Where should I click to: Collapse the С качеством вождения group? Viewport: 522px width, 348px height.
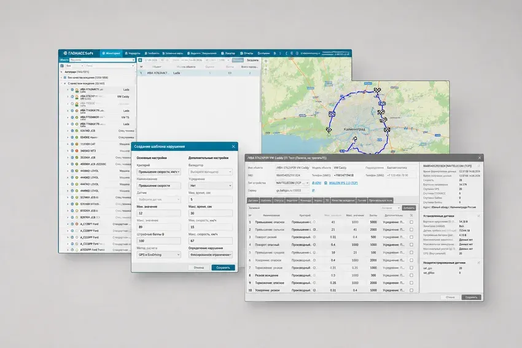click(64, 83)
